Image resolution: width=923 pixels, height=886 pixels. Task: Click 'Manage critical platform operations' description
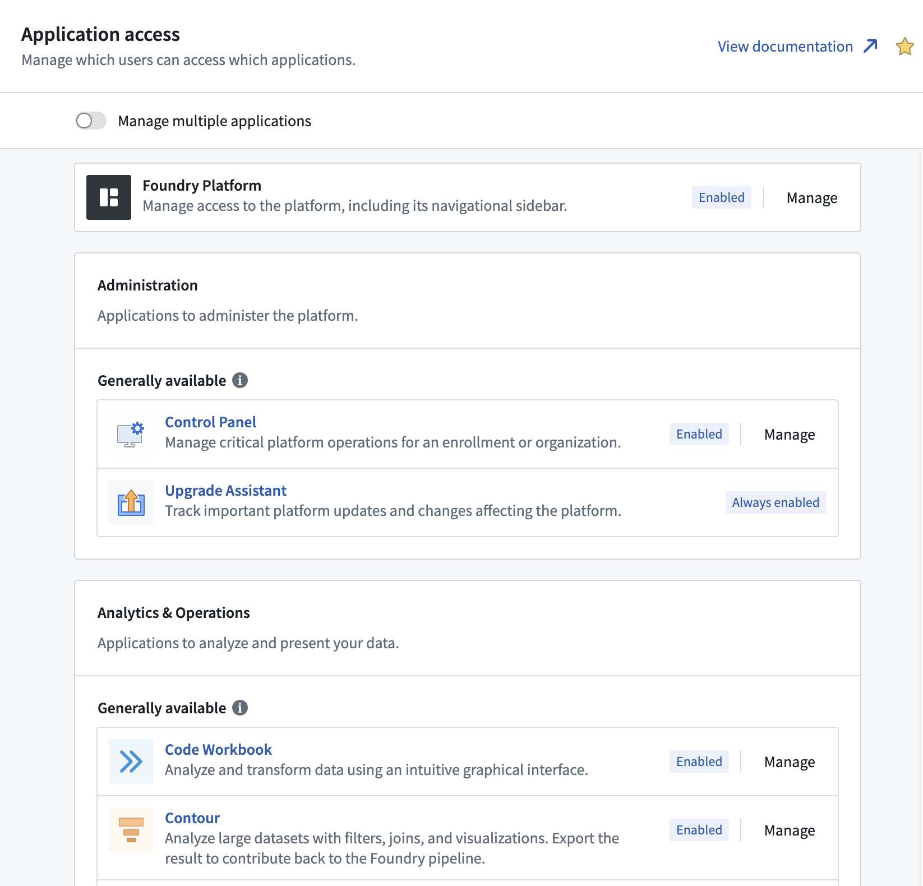(x=393, y=442)
